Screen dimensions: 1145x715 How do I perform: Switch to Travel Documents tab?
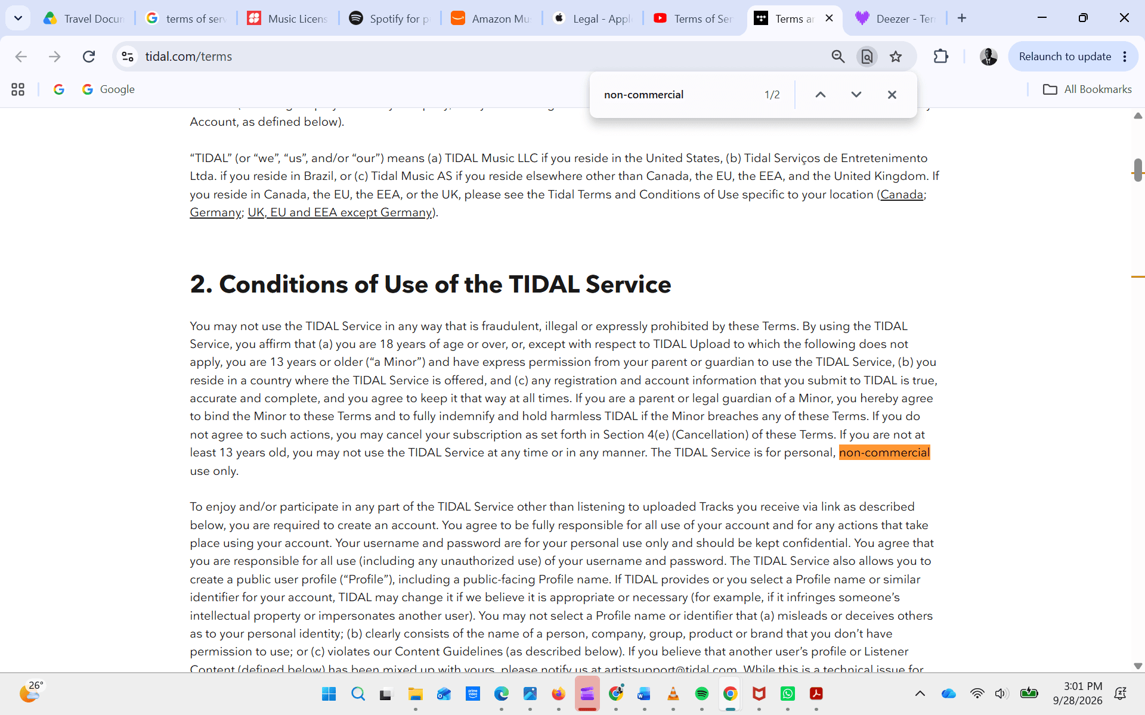[x=85, y=18]
